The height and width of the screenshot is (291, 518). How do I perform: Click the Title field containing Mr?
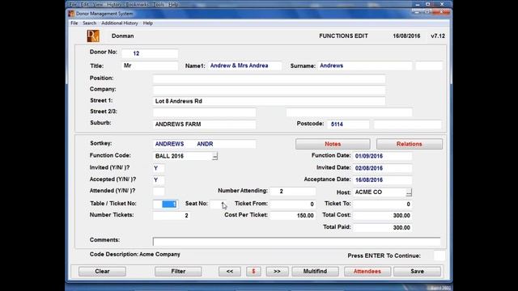coord(150,65)
